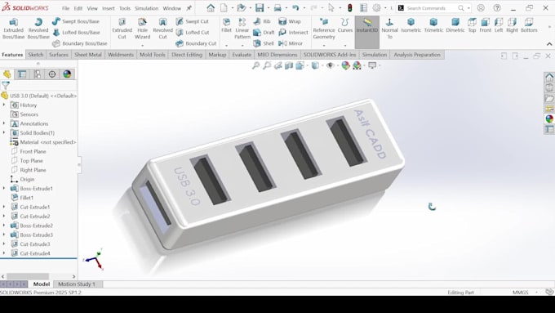This screenshot has height=313, width=555.
Task: Select the Swept Cut tool
Action: tap(193, 21)
